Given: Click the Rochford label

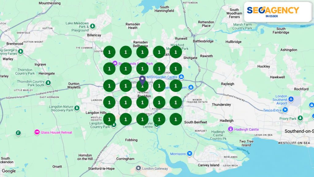Looking at the screenshot, I should click(301, 89).
